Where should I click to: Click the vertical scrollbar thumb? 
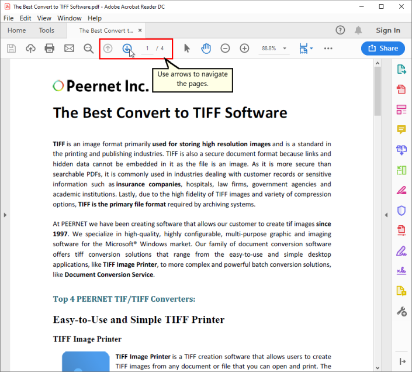point(378,91)
